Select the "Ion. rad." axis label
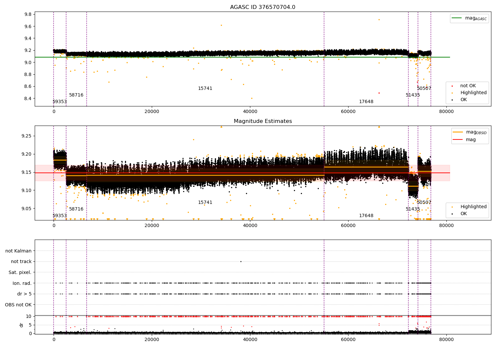The width and height of the screenshot is (496, 347). [x=22, y=283]
